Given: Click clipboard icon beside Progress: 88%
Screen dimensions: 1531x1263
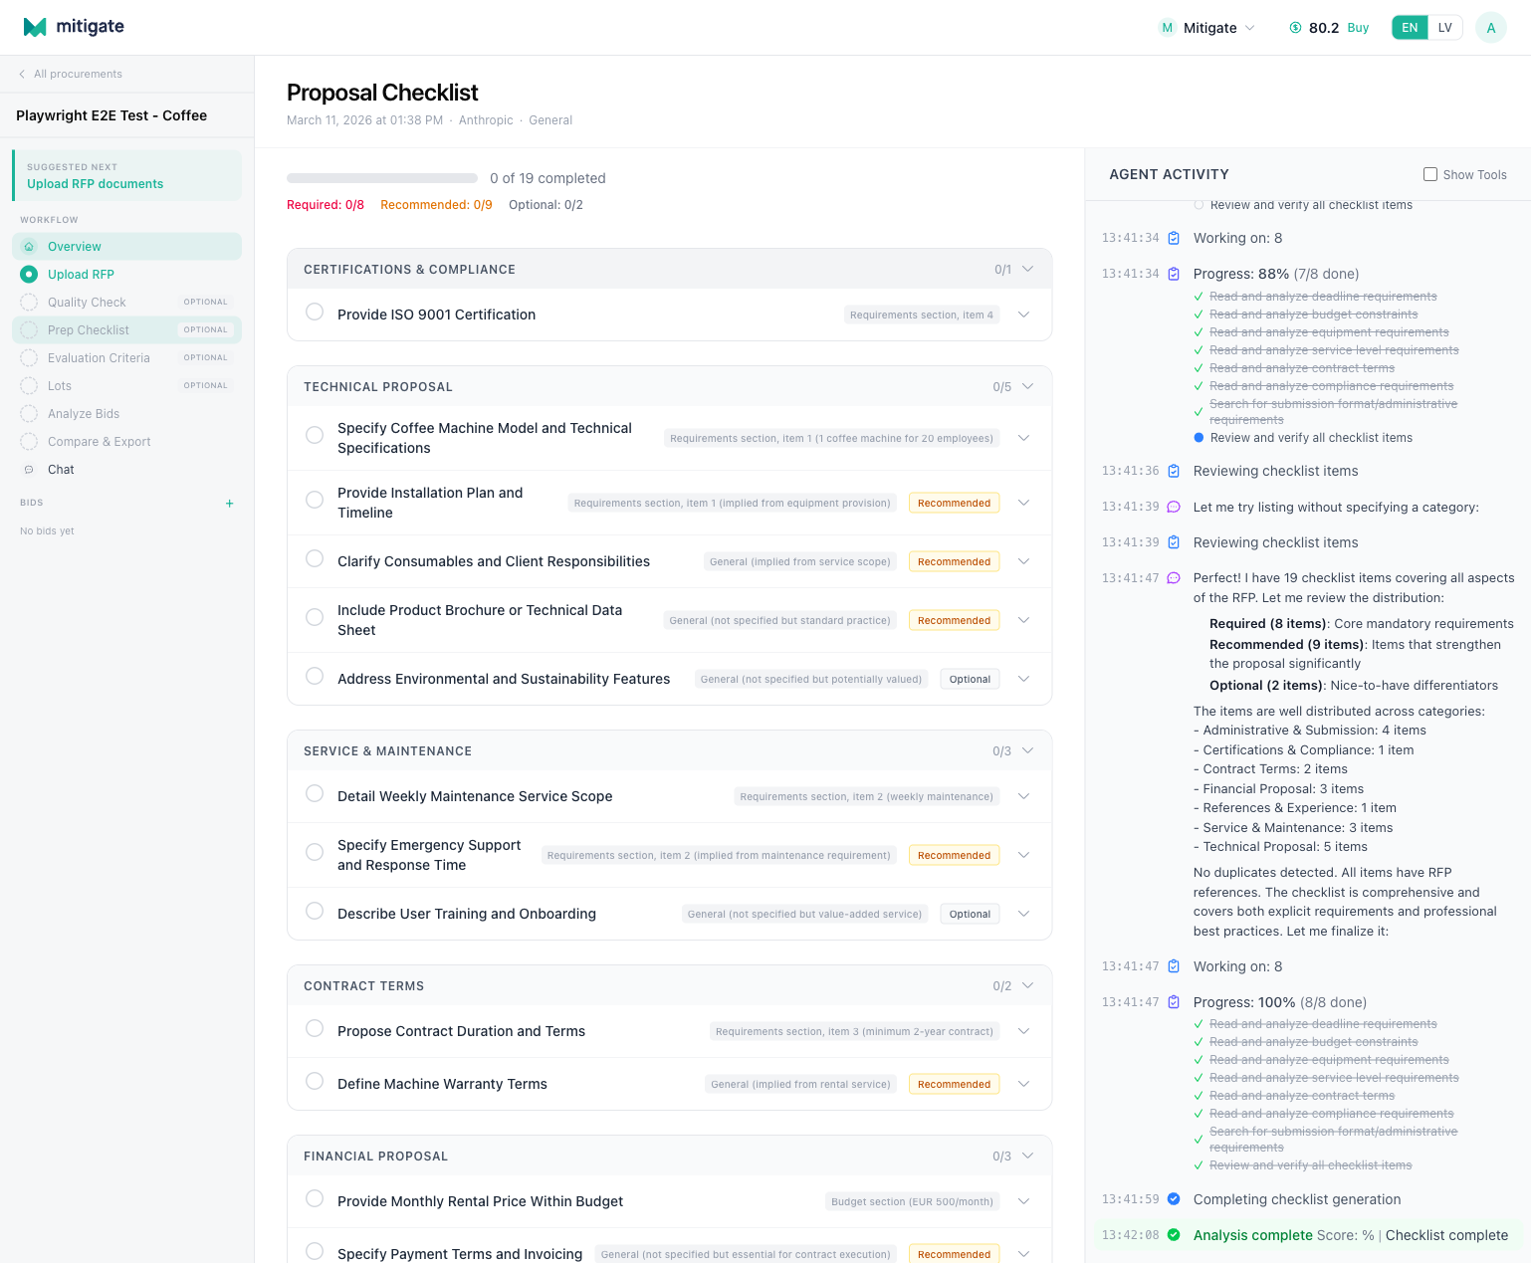Looking at the screenshot, I should coord(1174,274).
